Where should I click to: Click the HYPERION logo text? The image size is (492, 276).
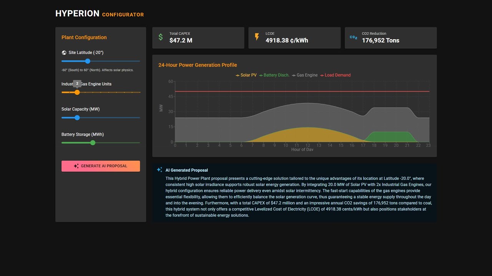click(x=77, y=13)
